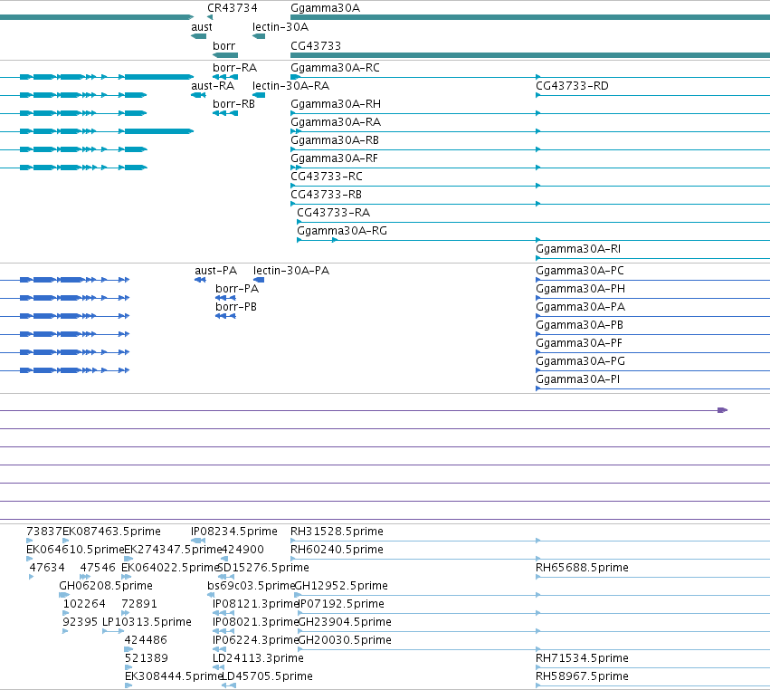
Task: Select the borr-PB protein label
Action: 236,307
